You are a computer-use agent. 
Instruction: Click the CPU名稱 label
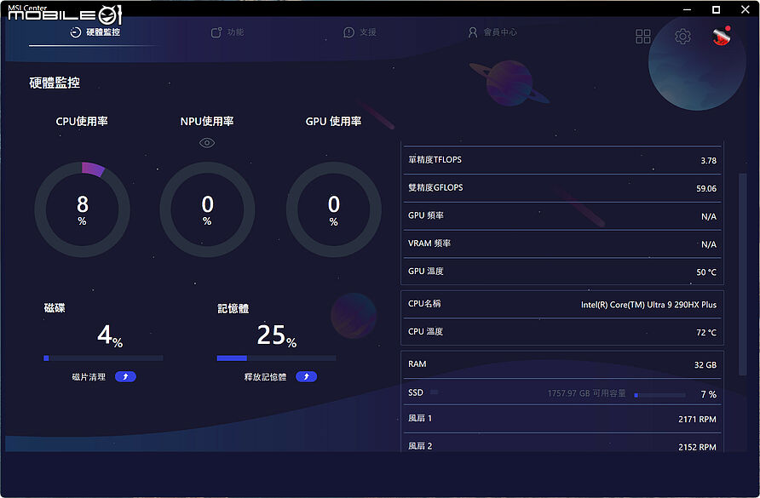pos(424,304)
